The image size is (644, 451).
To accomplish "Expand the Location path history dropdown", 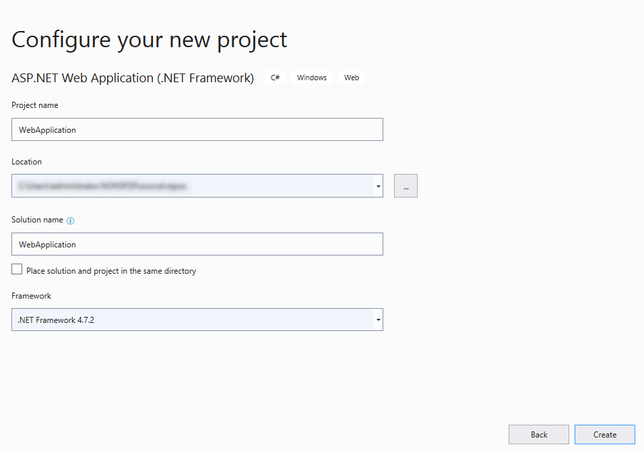I will click(x=377, y=185).
